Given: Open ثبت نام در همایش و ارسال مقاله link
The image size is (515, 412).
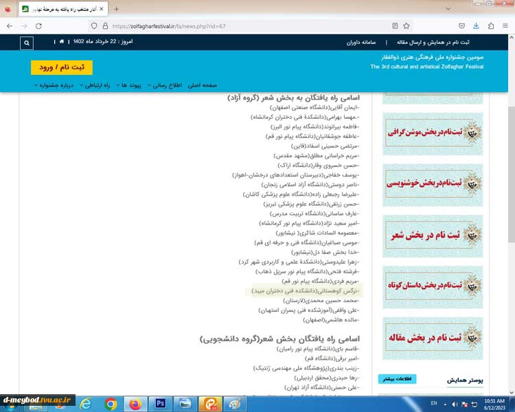Looking at the screenshot, I should 433,42.
